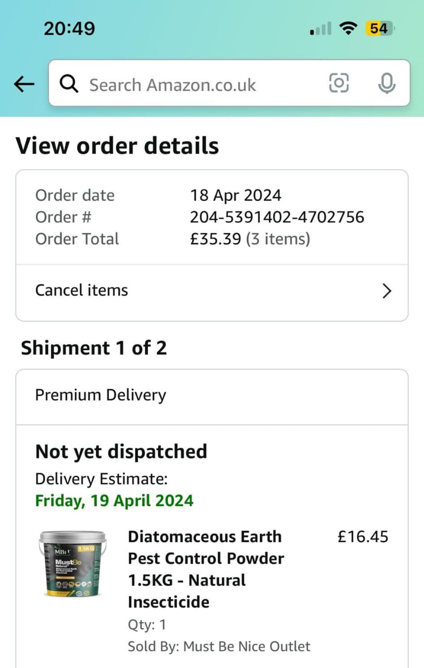
Task: Open Diatomaceous Earth Pest Control Powder title
Action: pyautogui.click(x=206, y=569)
